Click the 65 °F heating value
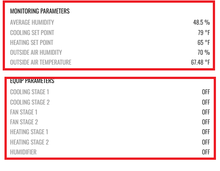220x171 pixels. (204, 43)
